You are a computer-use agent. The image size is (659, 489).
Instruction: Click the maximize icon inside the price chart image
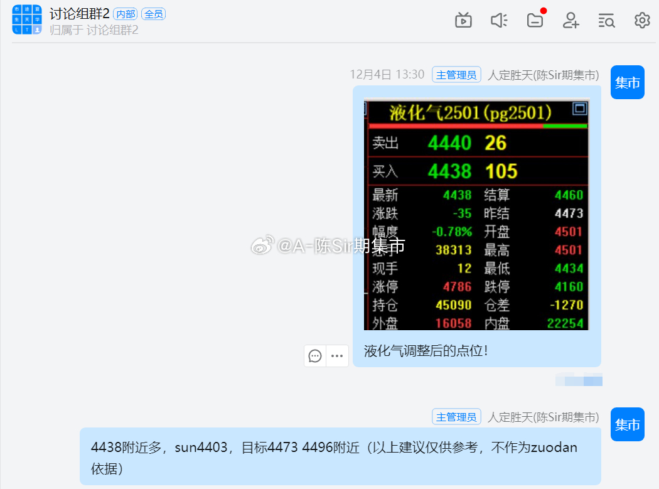pos(581,109)
